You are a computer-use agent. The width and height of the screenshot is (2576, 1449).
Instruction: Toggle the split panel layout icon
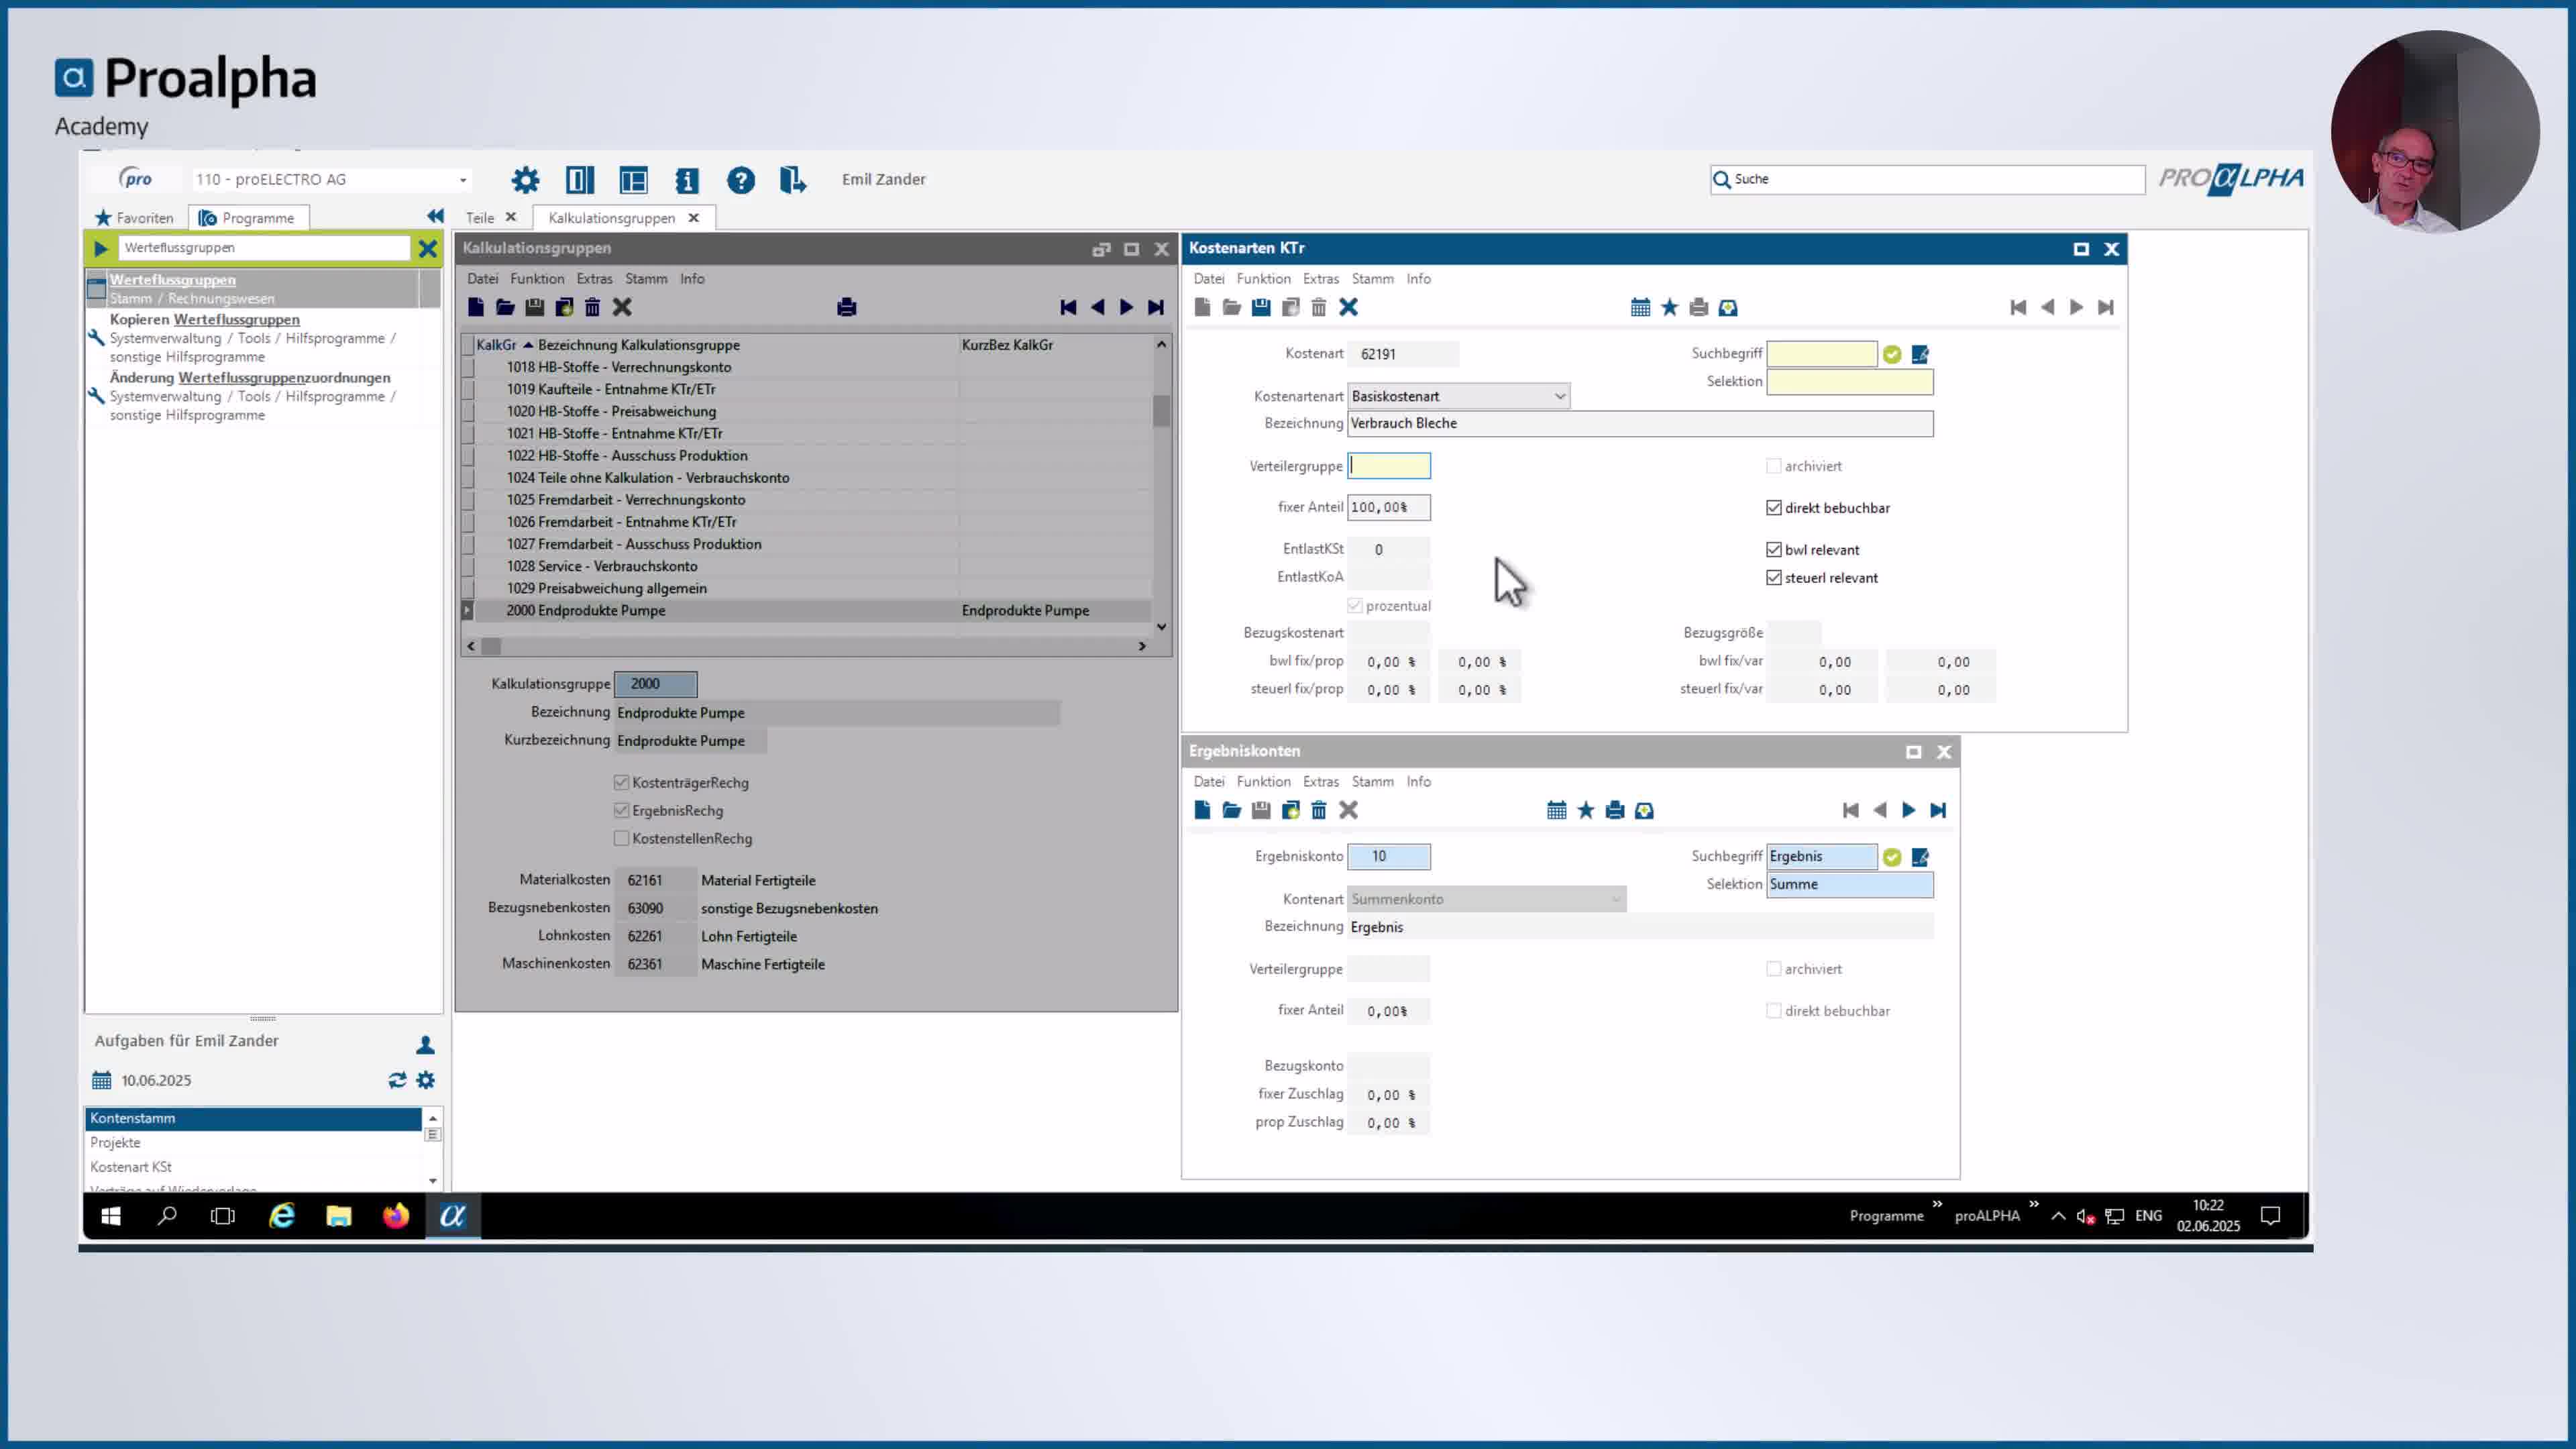[579, 180]
